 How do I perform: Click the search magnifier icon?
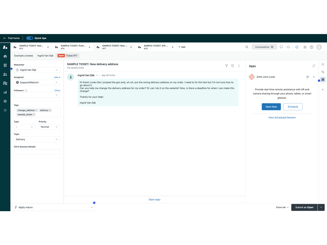click(247, 47)
